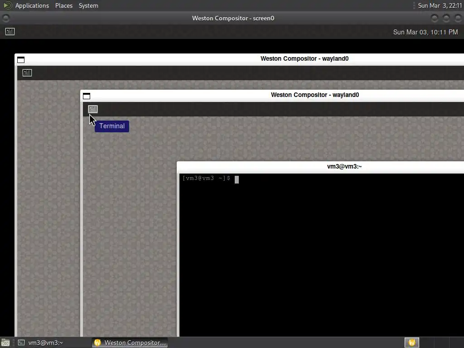Click Weston workspace thumbnail in bottom panel
464x348 pixels.
coord(411,343)
